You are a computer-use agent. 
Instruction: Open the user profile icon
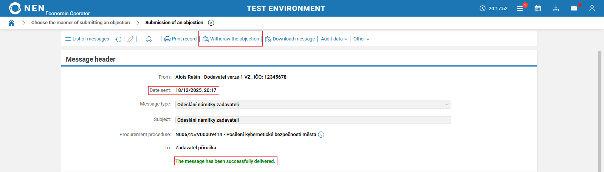tap(592, 8)
